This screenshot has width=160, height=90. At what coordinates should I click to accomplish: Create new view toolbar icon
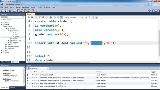(x=22, y=10)
